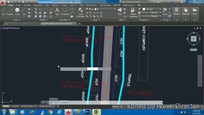This screenshot has width=204, height=115.
Task: Click the Erase tool in Modify panel
Action: pos(51,9)
